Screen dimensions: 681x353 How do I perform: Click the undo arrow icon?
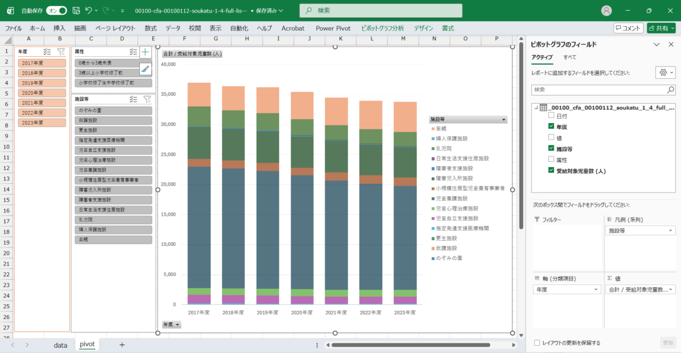tap(89, 10)
